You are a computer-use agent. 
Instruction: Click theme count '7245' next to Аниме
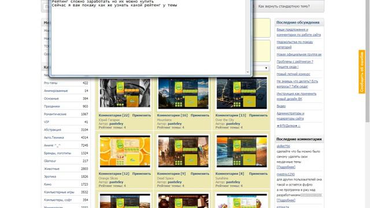[84, 145]
